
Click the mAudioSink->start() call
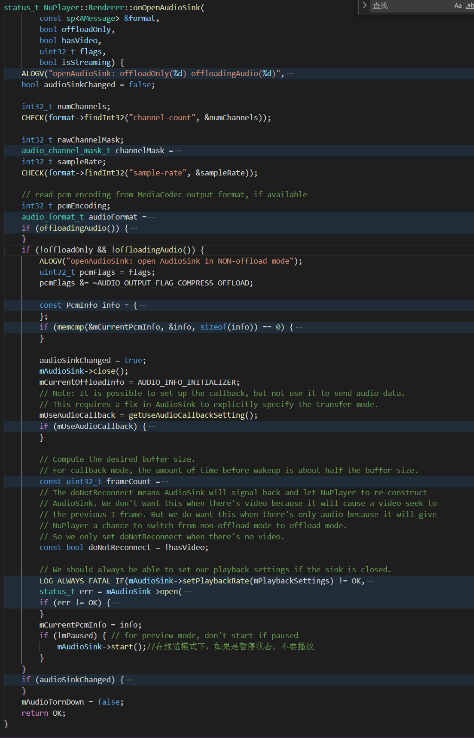click(x=102, y=647)
